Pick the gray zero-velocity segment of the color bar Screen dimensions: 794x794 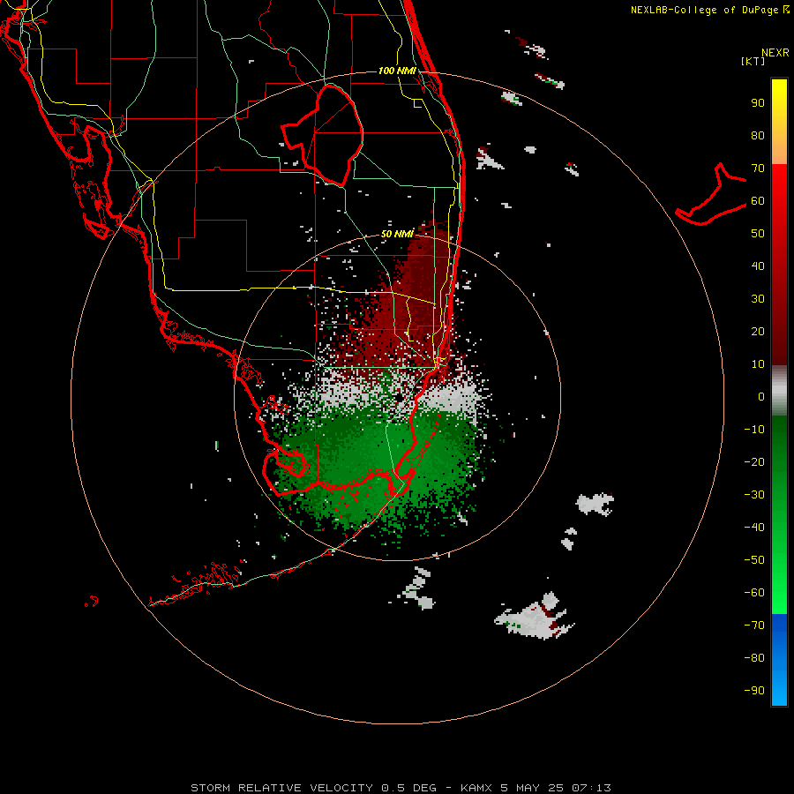pos(779,391)
